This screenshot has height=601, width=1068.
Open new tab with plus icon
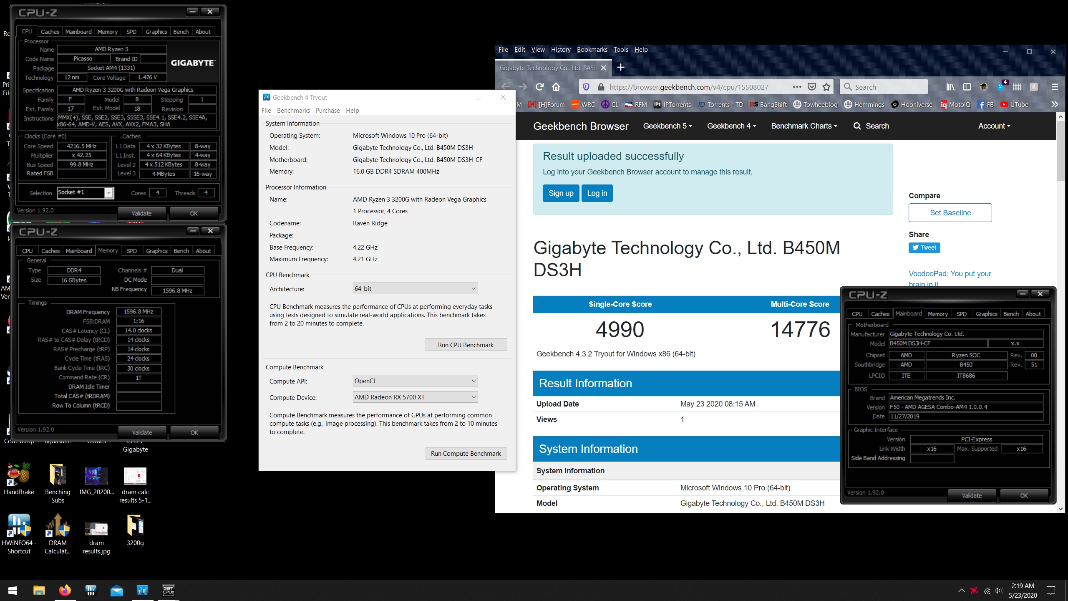(621, 67)
